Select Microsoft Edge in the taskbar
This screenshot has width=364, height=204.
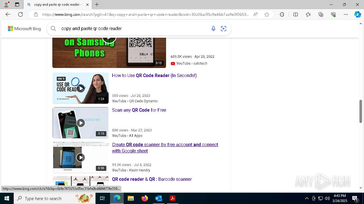(117, 198)
